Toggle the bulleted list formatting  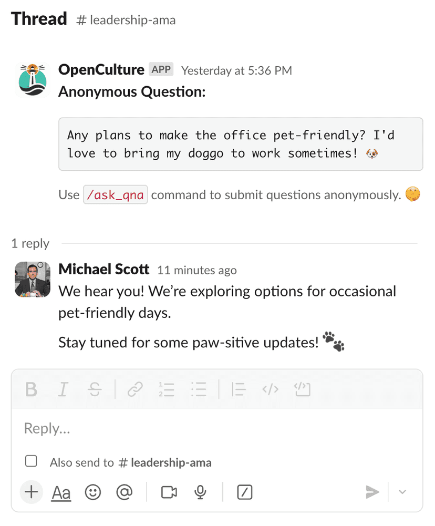199,389
